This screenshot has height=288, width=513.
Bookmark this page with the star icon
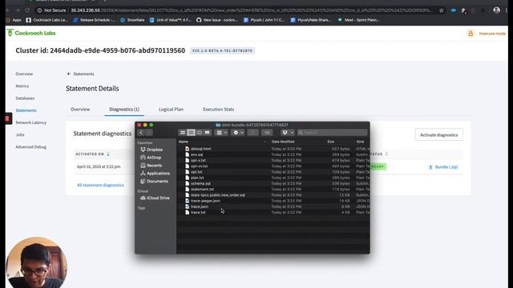(x=442, y=10)
